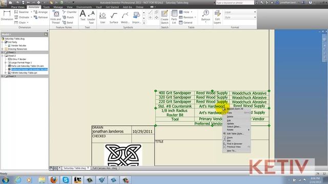Insert a General table
Screen dimensions: 328x184
click(186, 22)
